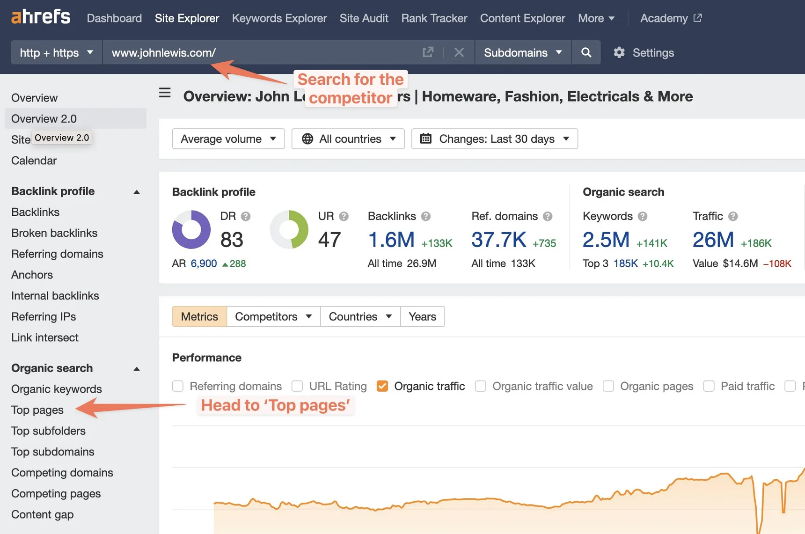Screen dimensions: 805x534
Task: Enable Organic traffic value checkbox
Action: tap(481, 386)
